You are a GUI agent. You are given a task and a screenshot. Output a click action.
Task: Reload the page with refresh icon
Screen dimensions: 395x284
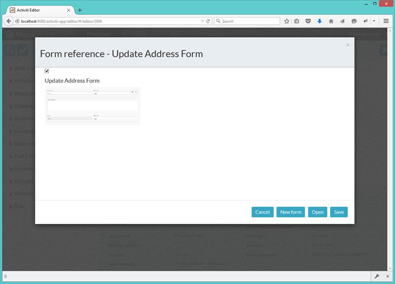pyautogui.click(x=208, y=21)
